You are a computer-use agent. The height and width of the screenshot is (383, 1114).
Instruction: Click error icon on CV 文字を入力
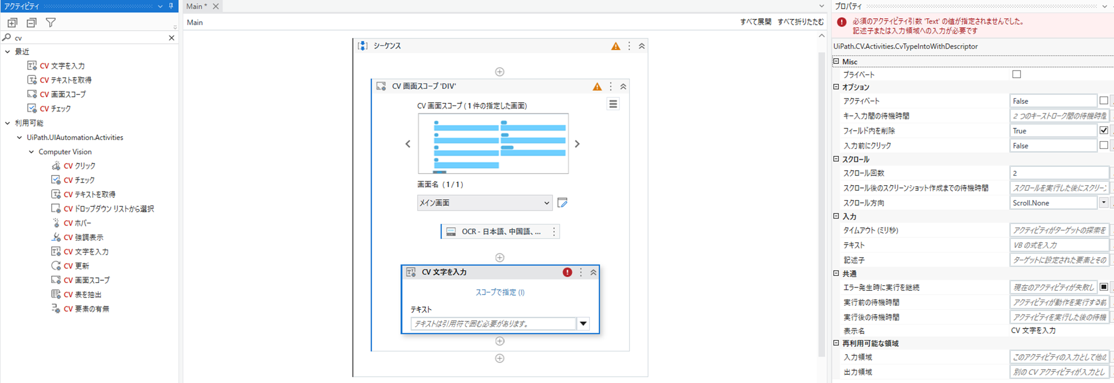tap(567, 272)
